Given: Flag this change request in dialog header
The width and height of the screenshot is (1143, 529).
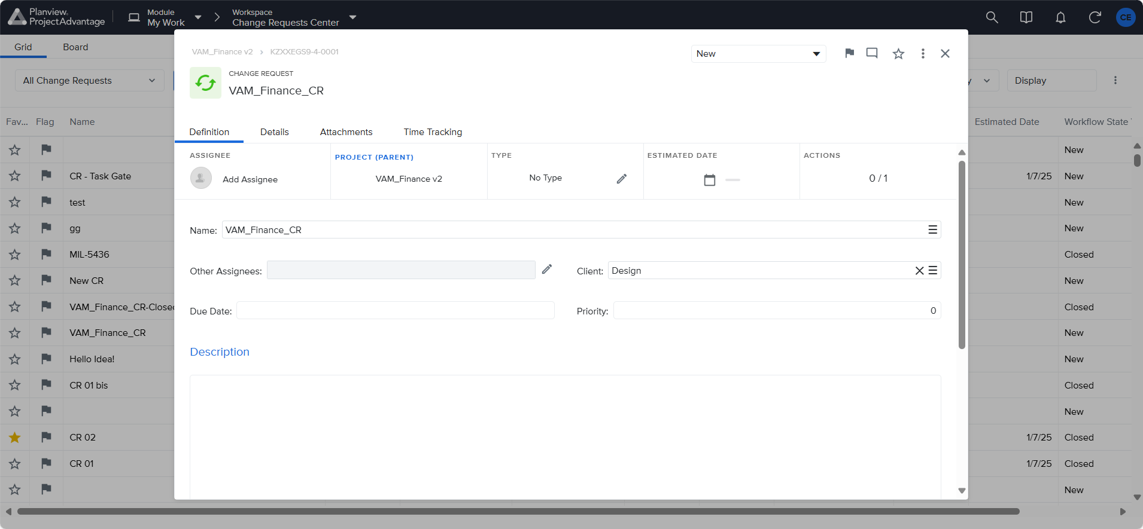Looking at the screenshot, I should coord(849,53).
